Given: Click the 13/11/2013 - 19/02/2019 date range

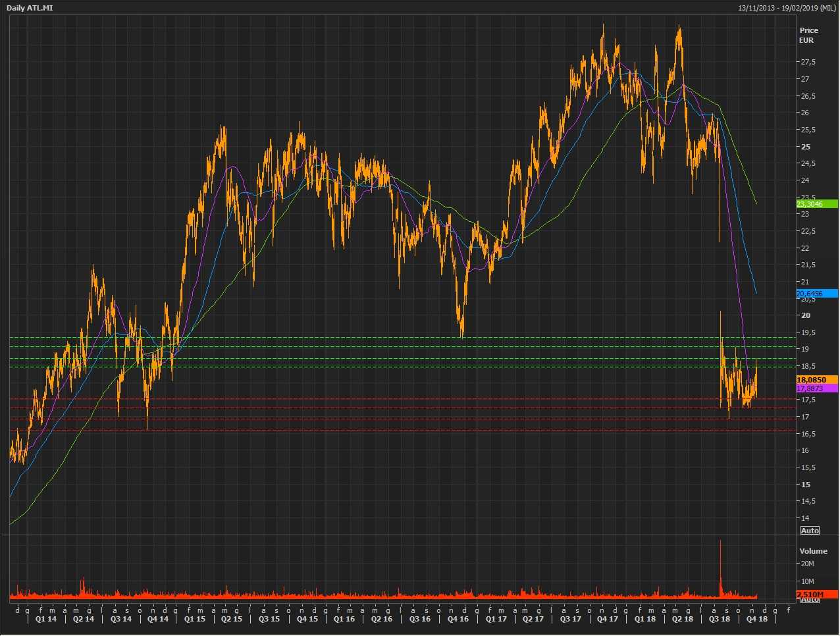Looking at the screenshot, I should 787,8.
